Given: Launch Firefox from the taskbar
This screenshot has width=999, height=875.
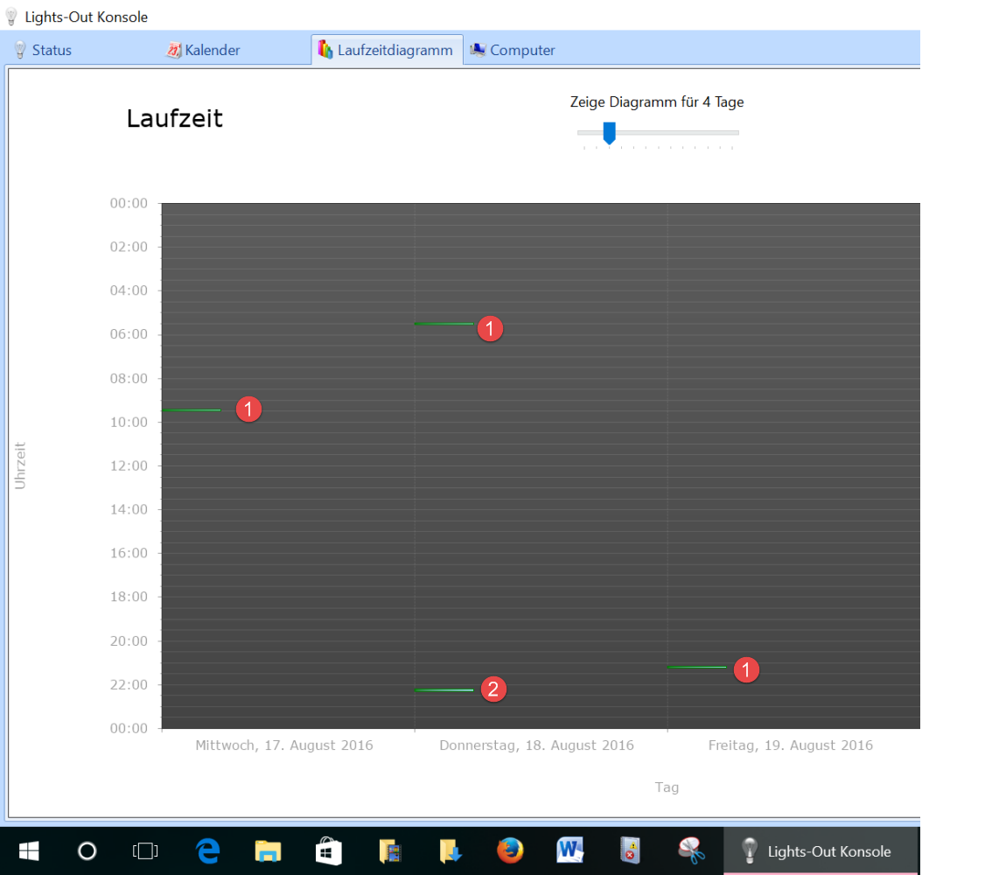Looking at the screenshot, I should 509,851.
